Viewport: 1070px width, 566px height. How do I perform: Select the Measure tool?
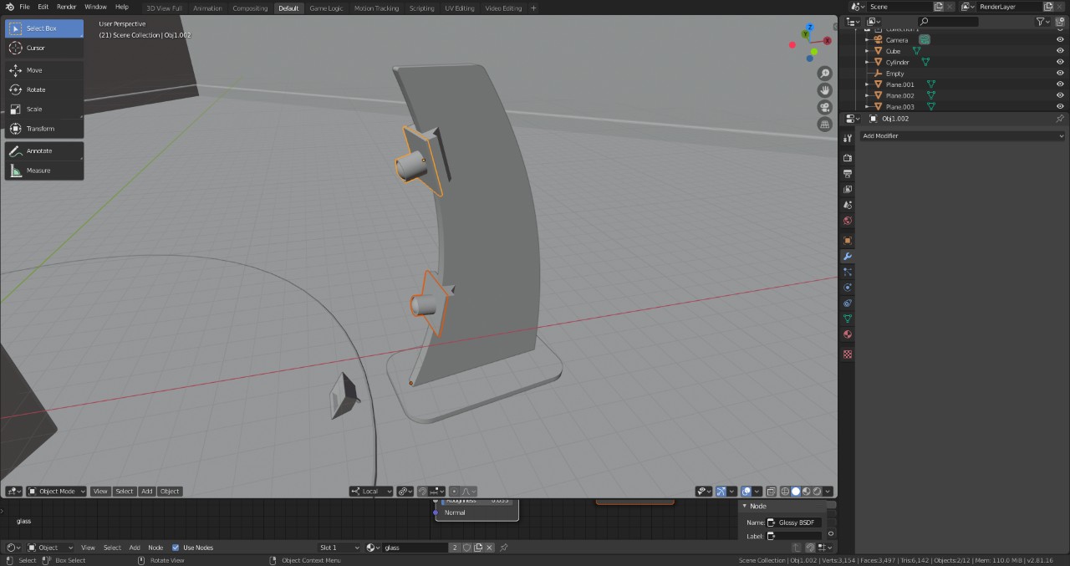[44, 171]
